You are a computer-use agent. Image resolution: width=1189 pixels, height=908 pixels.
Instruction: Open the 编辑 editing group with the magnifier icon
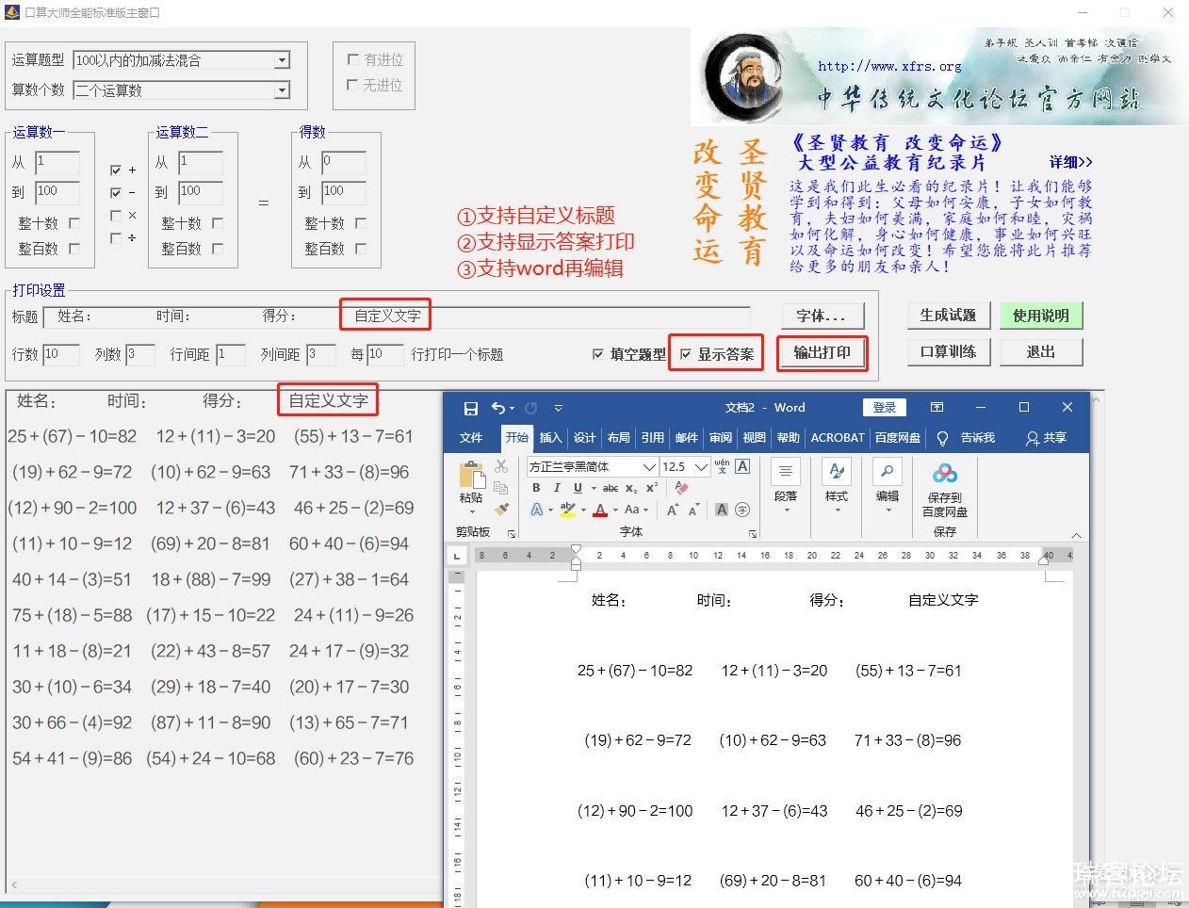click(888, 485)
